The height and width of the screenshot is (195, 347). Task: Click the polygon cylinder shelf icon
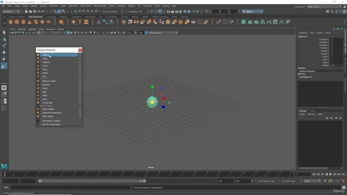(23, 22)
